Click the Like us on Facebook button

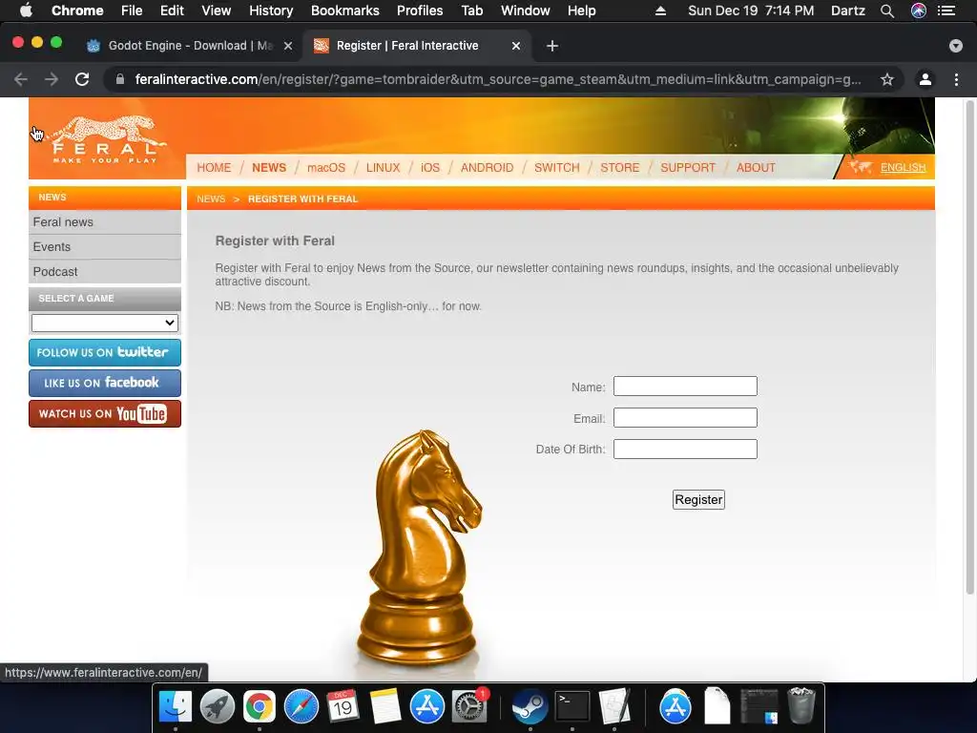[105, 383]
